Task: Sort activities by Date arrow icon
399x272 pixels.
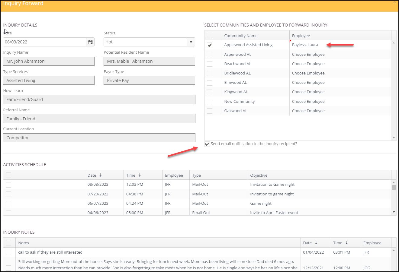Action: point(101,175)
